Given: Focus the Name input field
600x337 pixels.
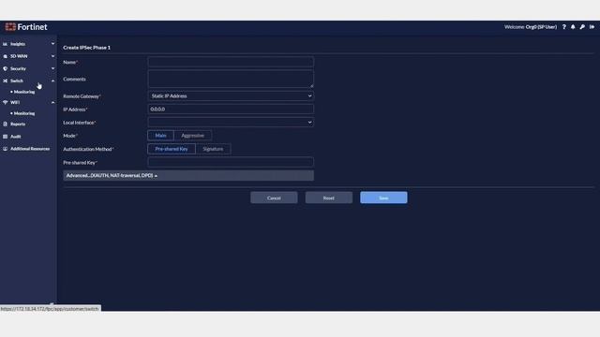Looking at the screenshot, I should [231, 62].
